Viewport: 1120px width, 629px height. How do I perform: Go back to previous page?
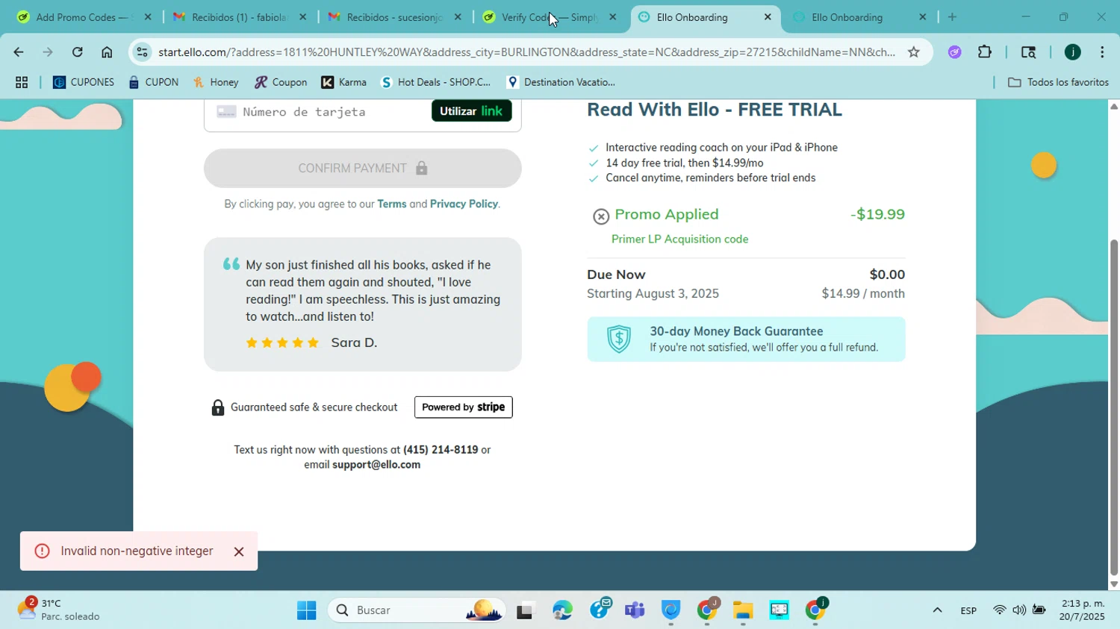[x=18, y=52]
